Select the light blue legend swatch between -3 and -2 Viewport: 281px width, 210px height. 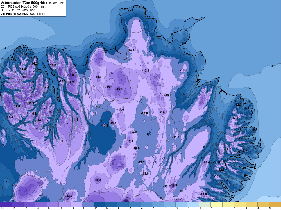(181, 204)
